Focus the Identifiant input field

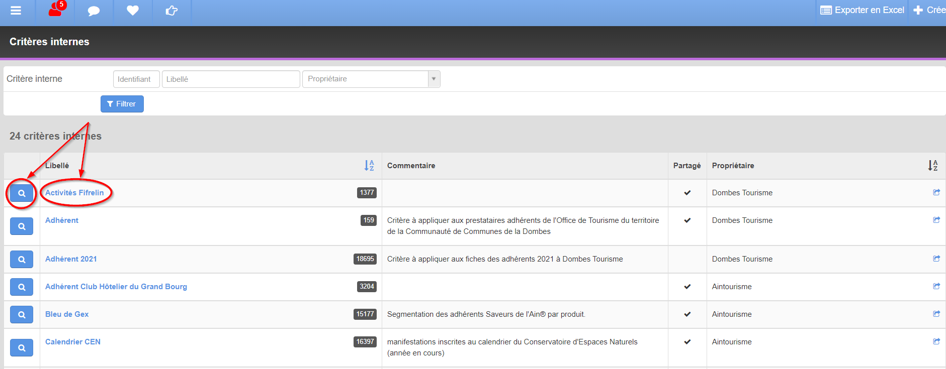(x=136, y=79)
